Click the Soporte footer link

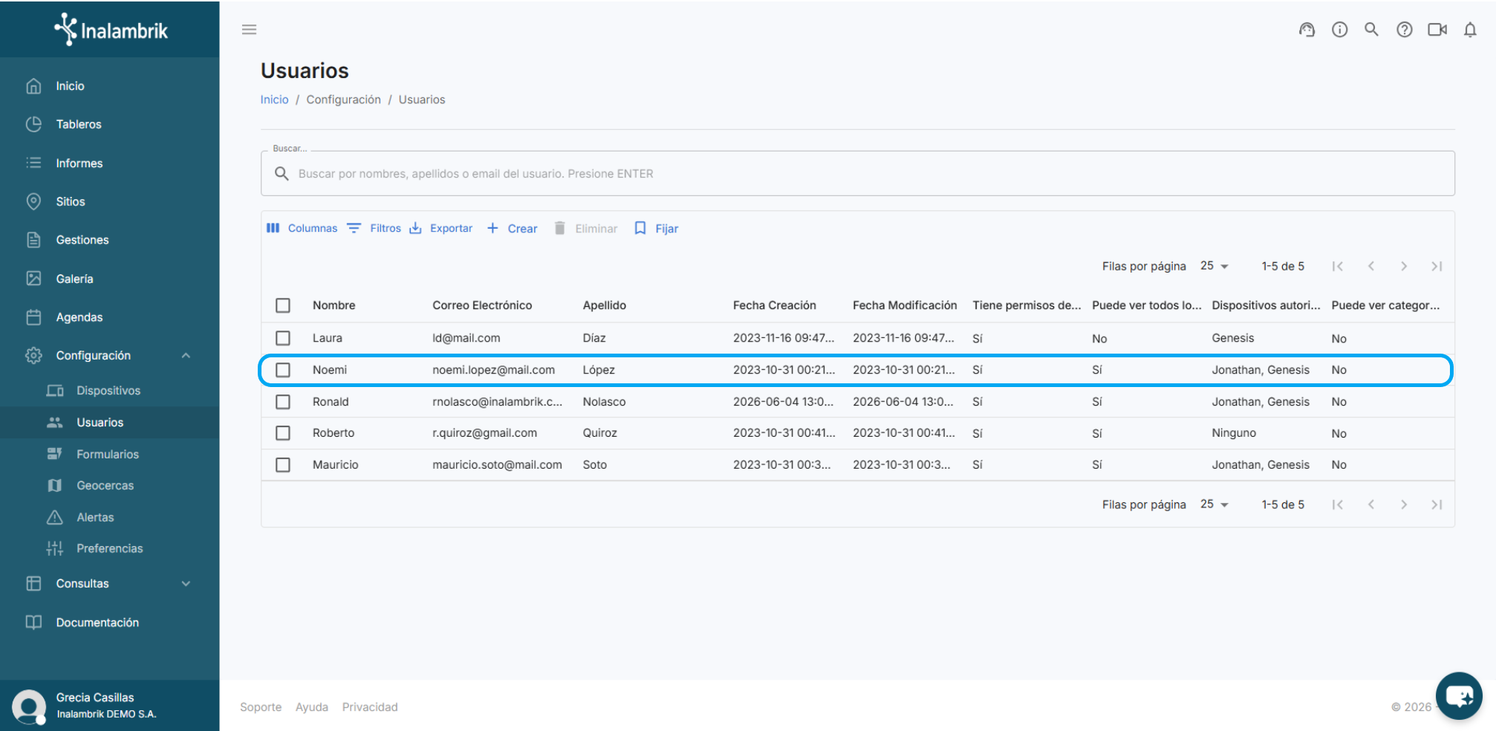pyautogui.click(x=261, y=707)
